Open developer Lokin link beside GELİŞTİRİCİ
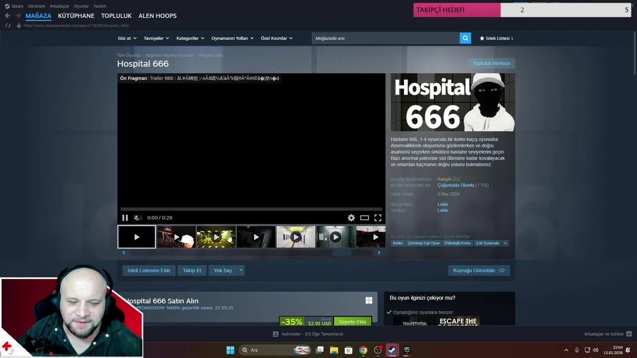 tap(442, 204)
